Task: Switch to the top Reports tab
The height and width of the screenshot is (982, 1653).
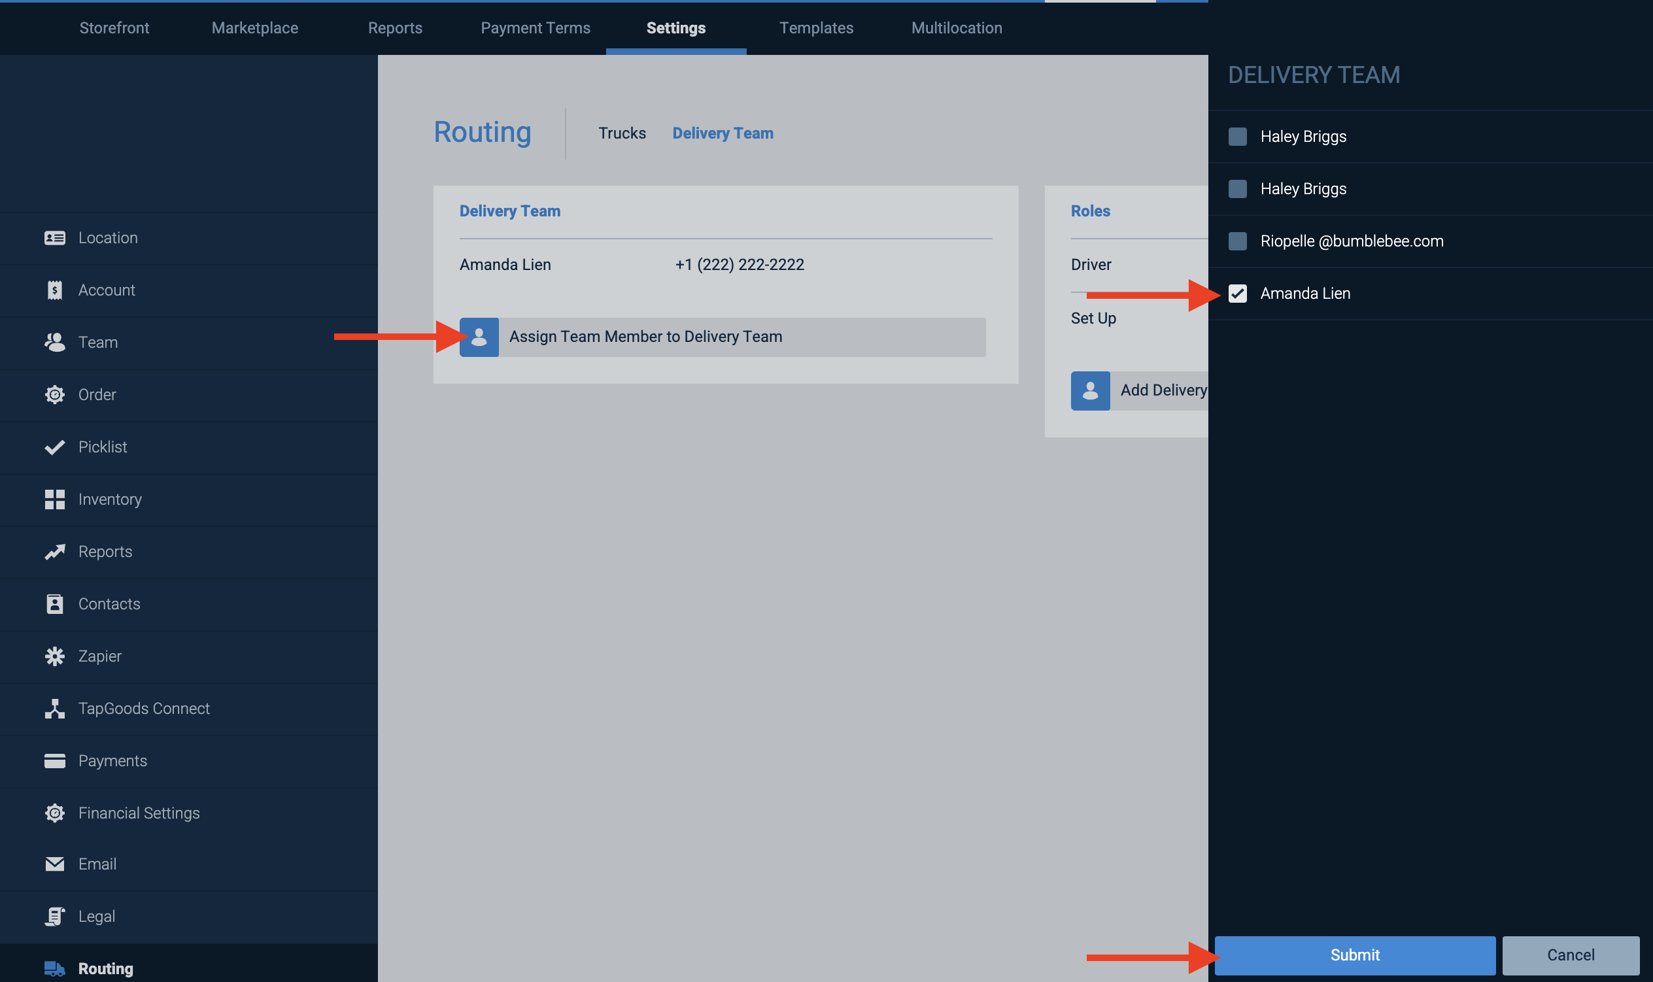Action: 395,28
